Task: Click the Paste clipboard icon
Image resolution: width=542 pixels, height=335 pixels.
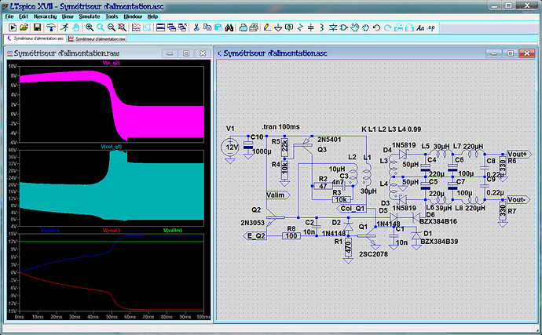Action: 218,27
